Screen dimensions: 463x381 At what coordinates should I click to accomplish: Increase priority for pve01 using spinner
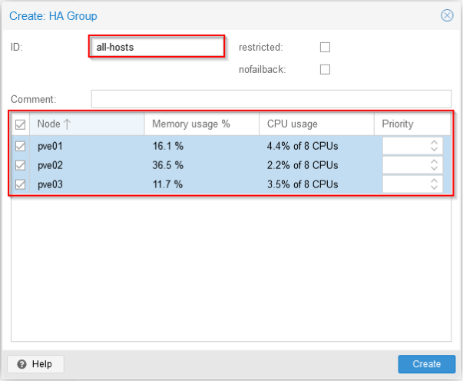[435, 142]
